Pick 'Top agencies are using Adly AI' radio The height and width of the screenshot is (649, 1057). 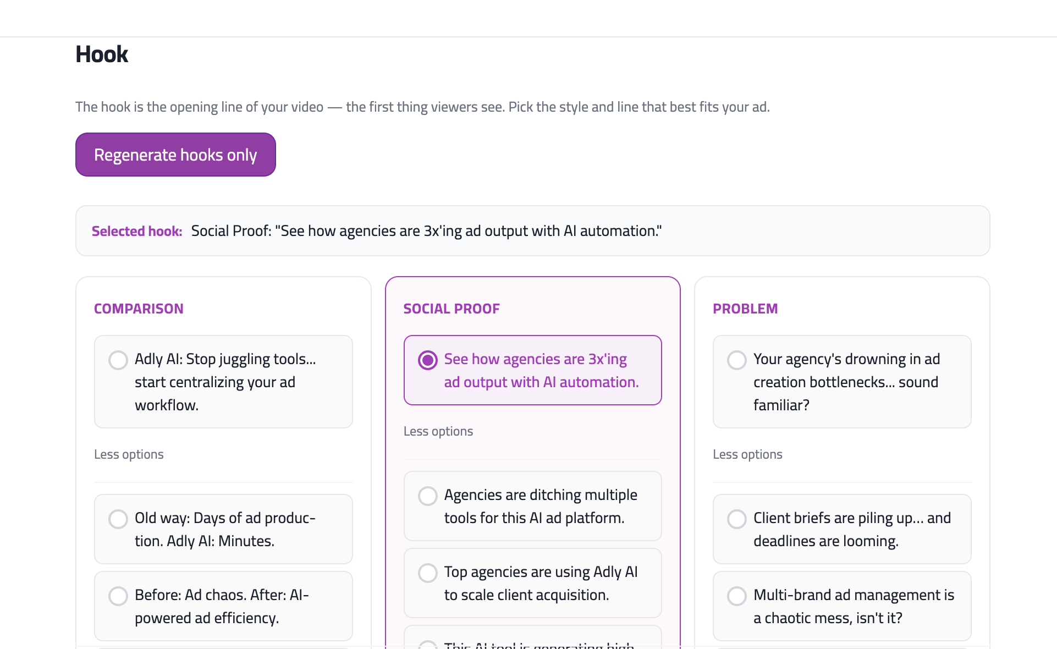[x=428, y=573]
